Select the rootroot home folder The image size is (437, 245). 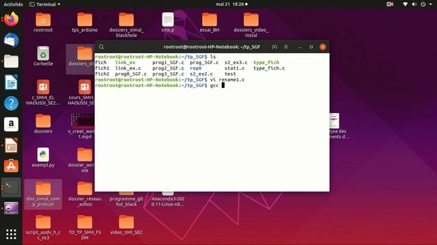(x=43, y=22)
